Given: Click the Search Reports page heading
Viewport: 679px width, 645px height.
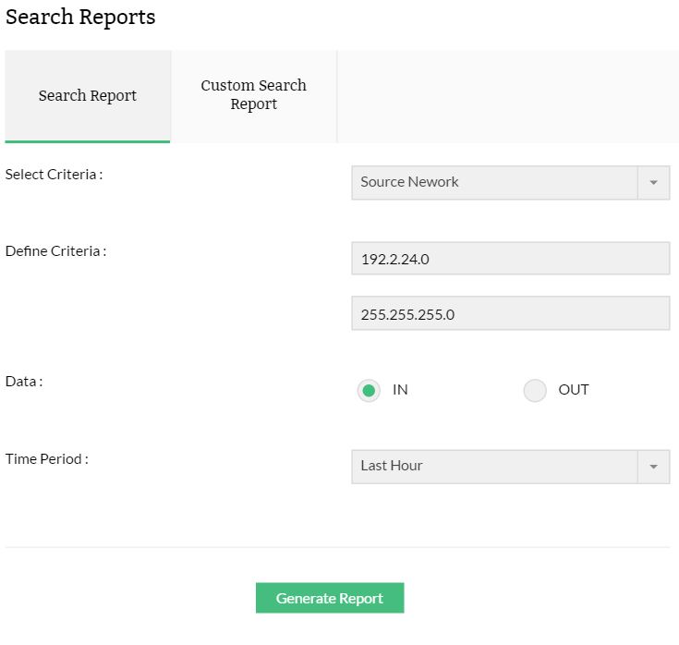Looking at the screenshot, I should pos(80,17).
